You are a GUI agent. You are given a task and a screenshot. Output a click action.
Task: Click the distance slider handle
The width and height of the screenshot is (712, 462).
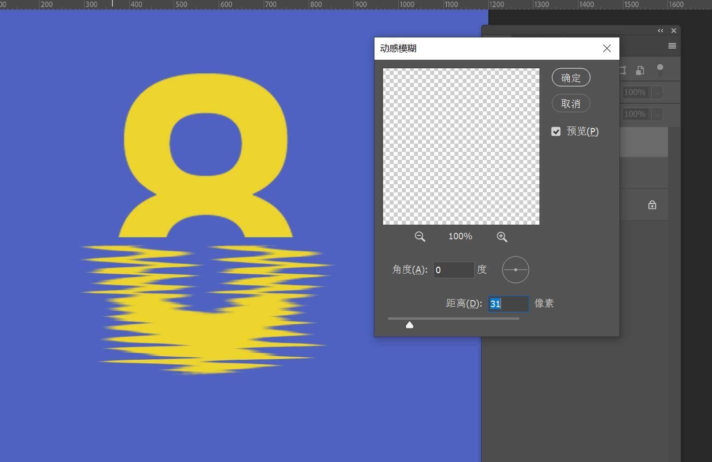409,325
